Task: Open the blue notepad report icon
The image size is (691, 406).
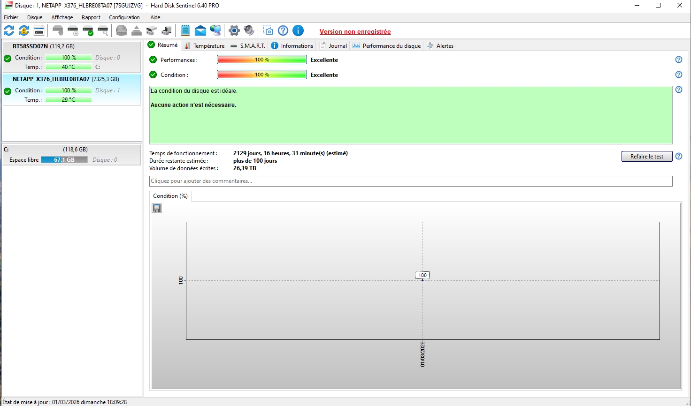Action: pos(185,31)
